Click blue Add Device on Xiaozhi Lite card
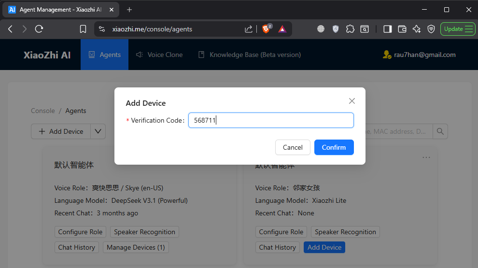This screenshot has height=268, width=478. coord(324,247)
